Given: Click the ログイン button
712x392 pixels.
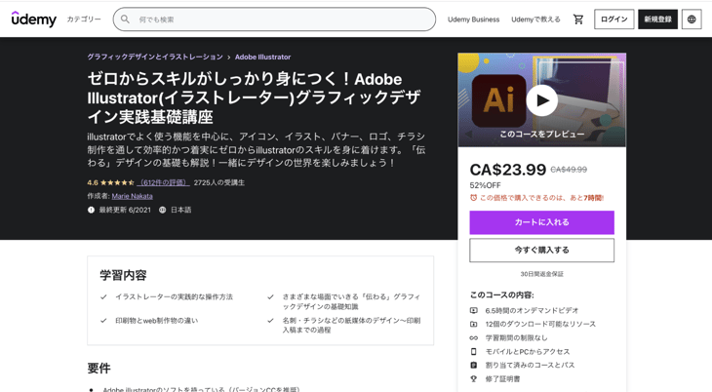Looking at the screenshot, I should tap(613, 20).
